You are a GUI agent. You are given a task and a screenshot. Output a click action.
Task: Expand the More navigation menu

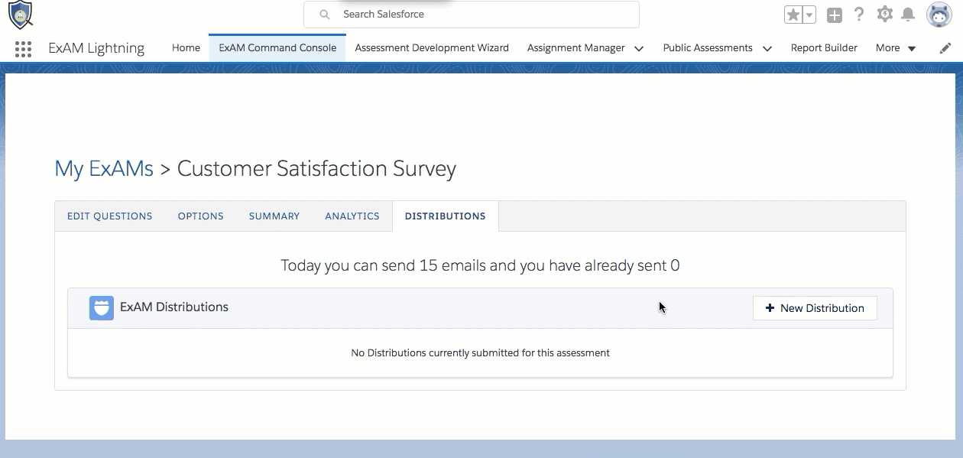pos(896,47)
